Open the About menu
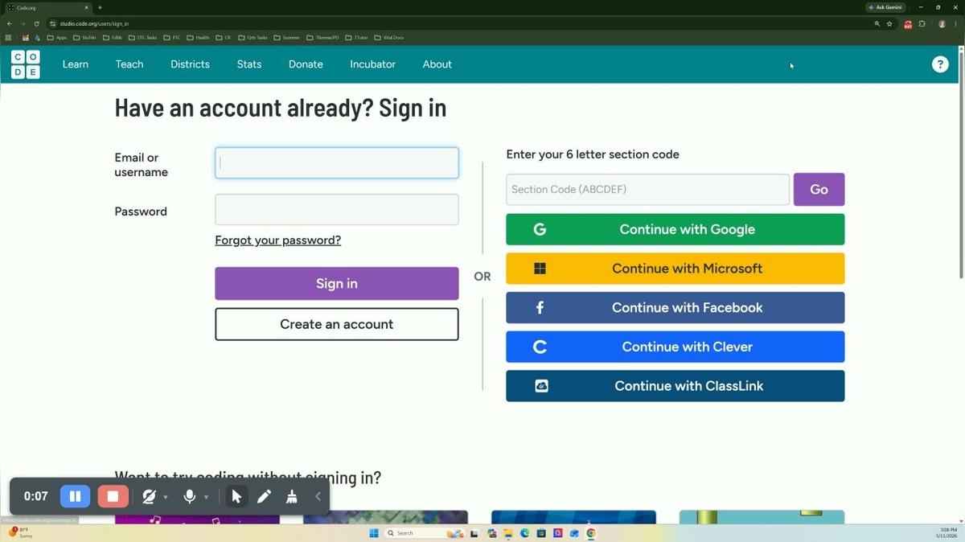This screenshot has height=542, width=965. point(437,64)
